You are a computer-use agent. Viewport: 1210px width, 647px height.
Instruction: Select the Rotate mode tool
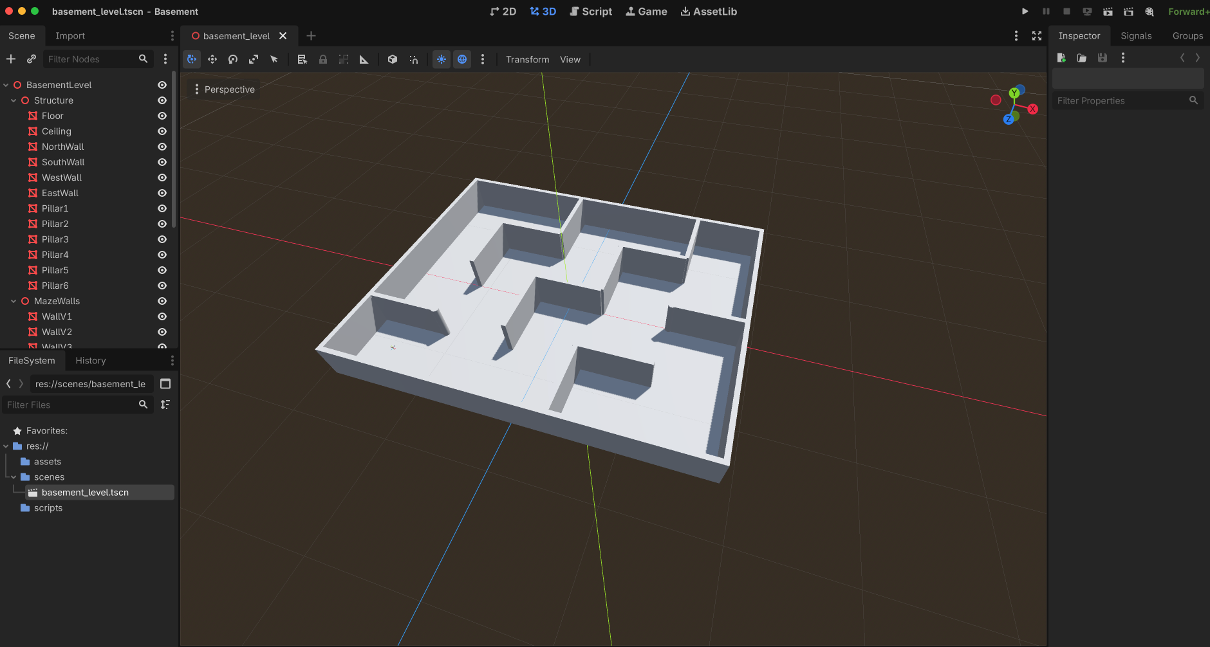(x=232, y=59)
